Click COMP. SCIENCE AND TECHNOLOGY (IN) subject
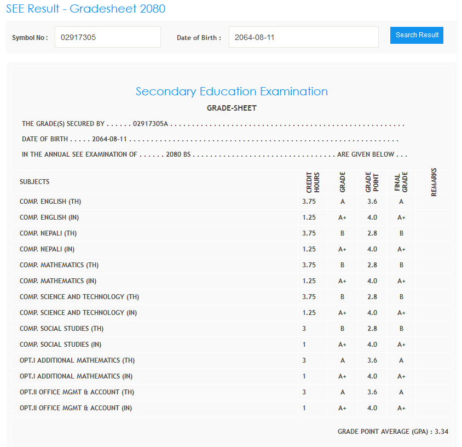Image resolution: width=462 pixels, height=447 pixels. [78, 313]
